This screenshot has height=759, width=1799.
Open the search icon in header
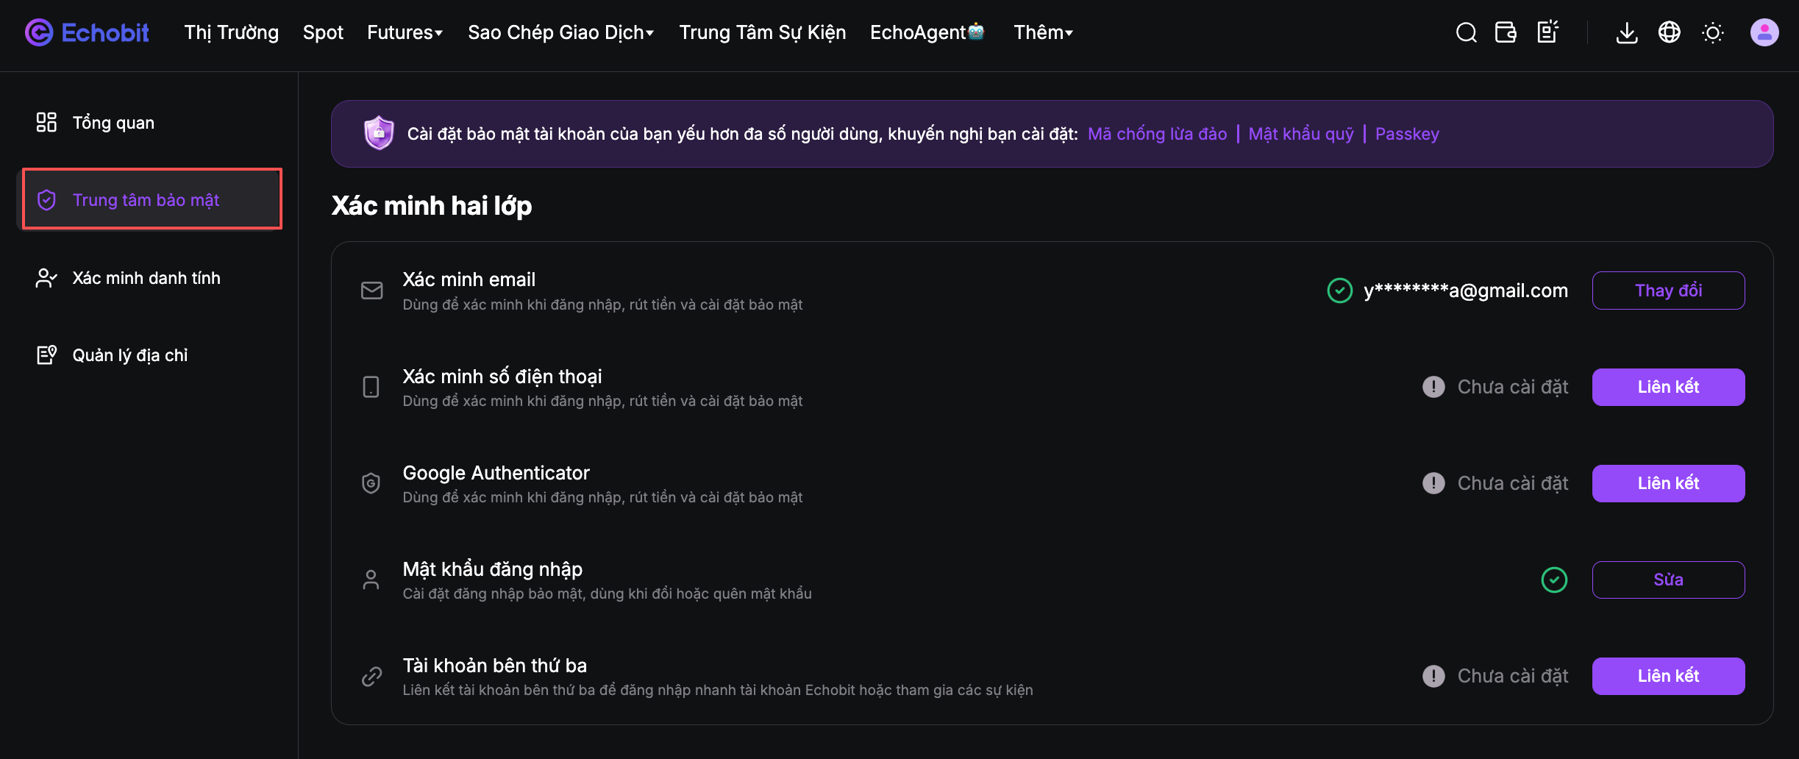pyautogui.click(x=1466, y=32)
